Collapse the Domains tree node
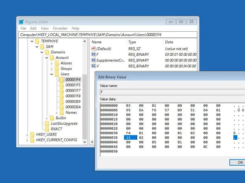 [42, 52]
